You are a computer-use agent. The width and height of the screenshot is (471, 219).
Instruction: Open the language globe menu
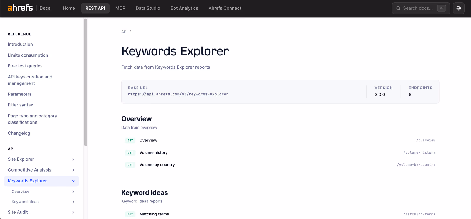pos(459,8)
